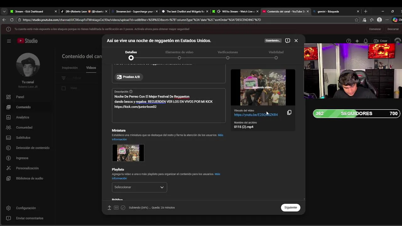
Task: Click the Pruebas A/B button
Action: [x=128, y=77]
